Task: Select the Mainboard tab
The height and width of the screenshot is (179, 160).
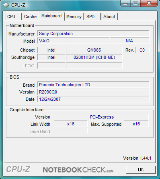Action: point(51,16)
